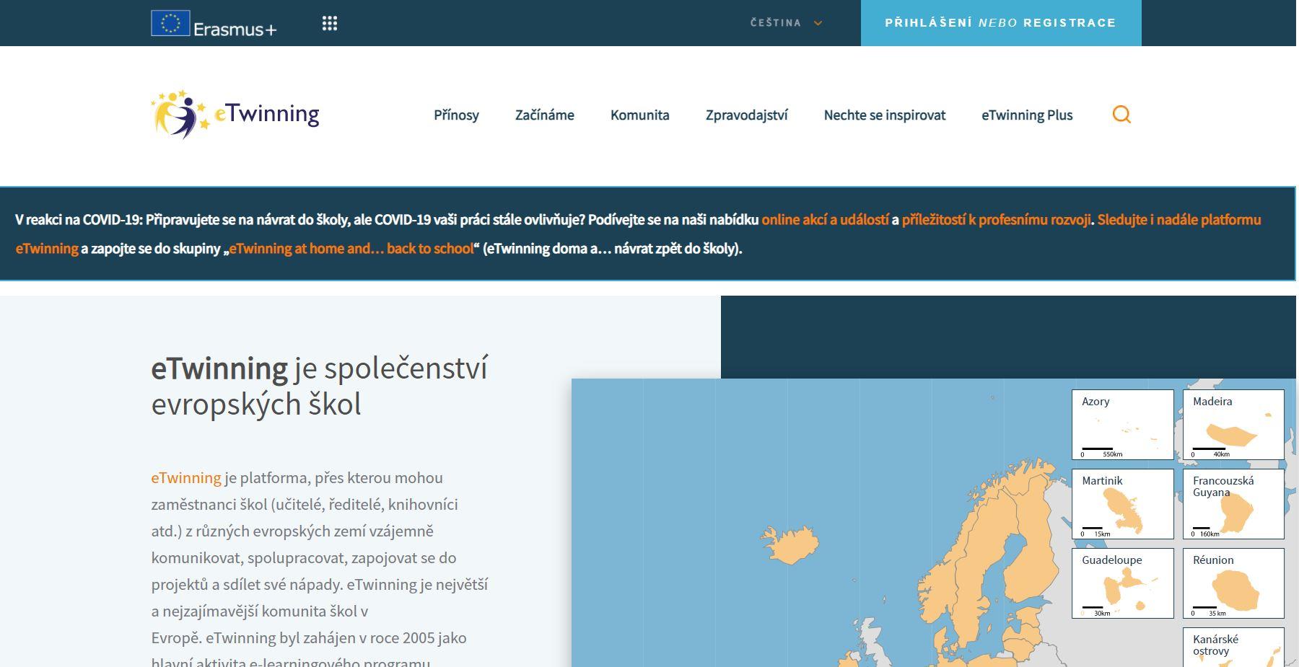Click Iceland on the Europe map
Image resolution: width=1299 pixels, height=667 pixels.
tap(790, 544)
